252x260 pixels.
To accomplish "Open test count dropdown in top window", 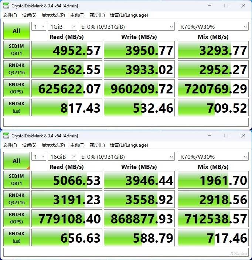I will point(39,26).
